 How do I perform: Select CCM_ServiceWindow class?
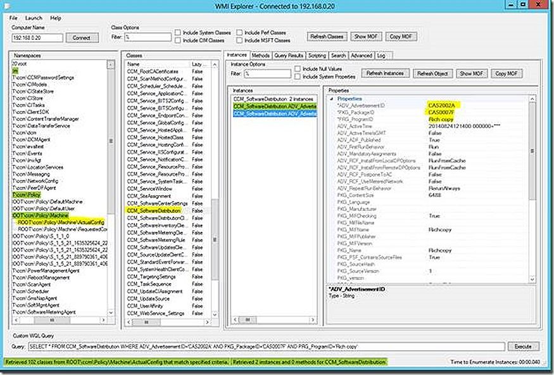click(x=149, y=189)
